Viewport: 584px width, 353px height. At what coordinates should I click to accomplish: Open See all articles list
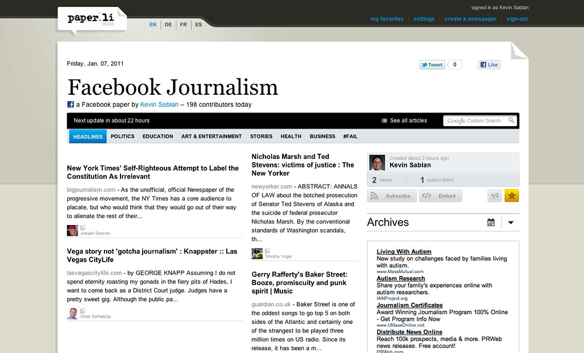(x=405, y=121)
